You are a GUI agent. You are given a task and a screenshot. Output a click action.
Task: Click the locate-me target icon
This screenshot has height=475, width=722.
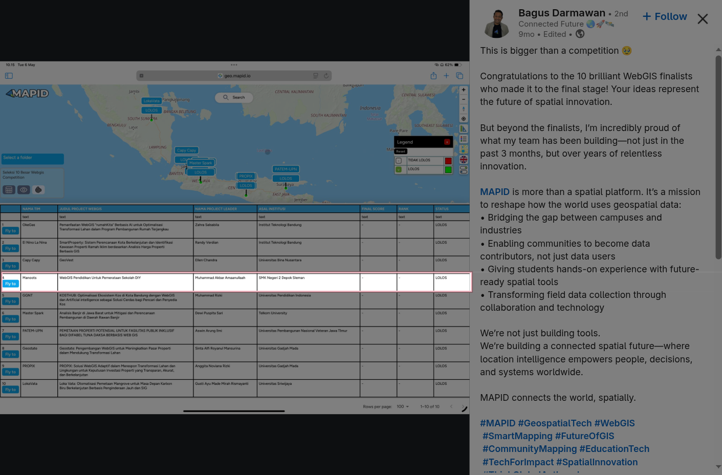(464, 119)
